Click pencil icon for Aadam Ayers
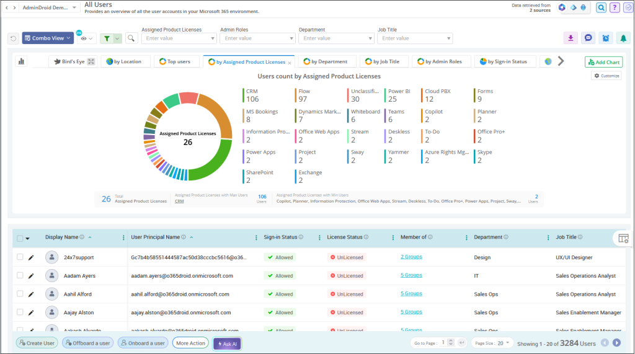Screen dimensions: 635x354 point(31,276)
